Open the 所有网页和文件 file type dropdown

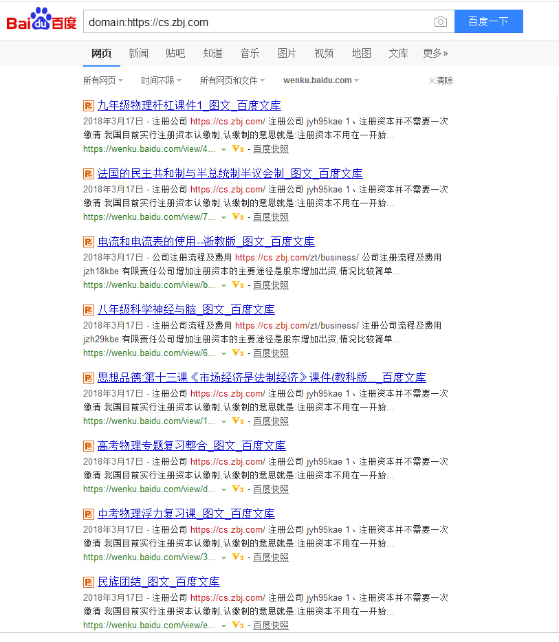point(232,80)
